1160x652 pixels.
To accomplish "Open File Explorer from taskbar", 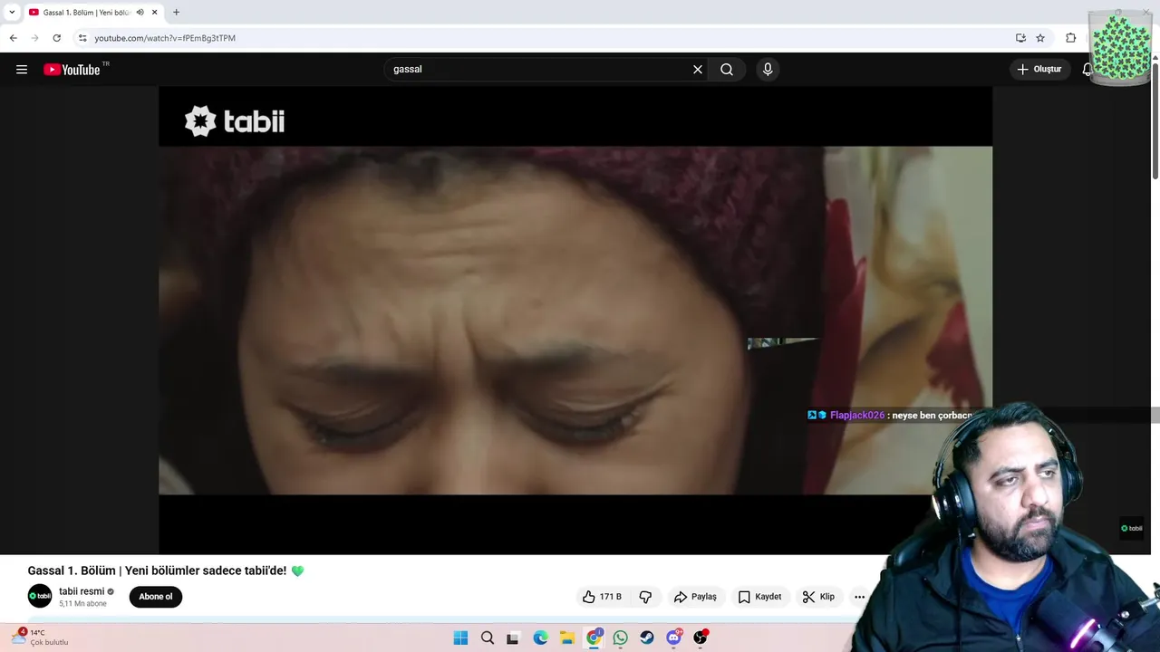I will pos(566,638).
